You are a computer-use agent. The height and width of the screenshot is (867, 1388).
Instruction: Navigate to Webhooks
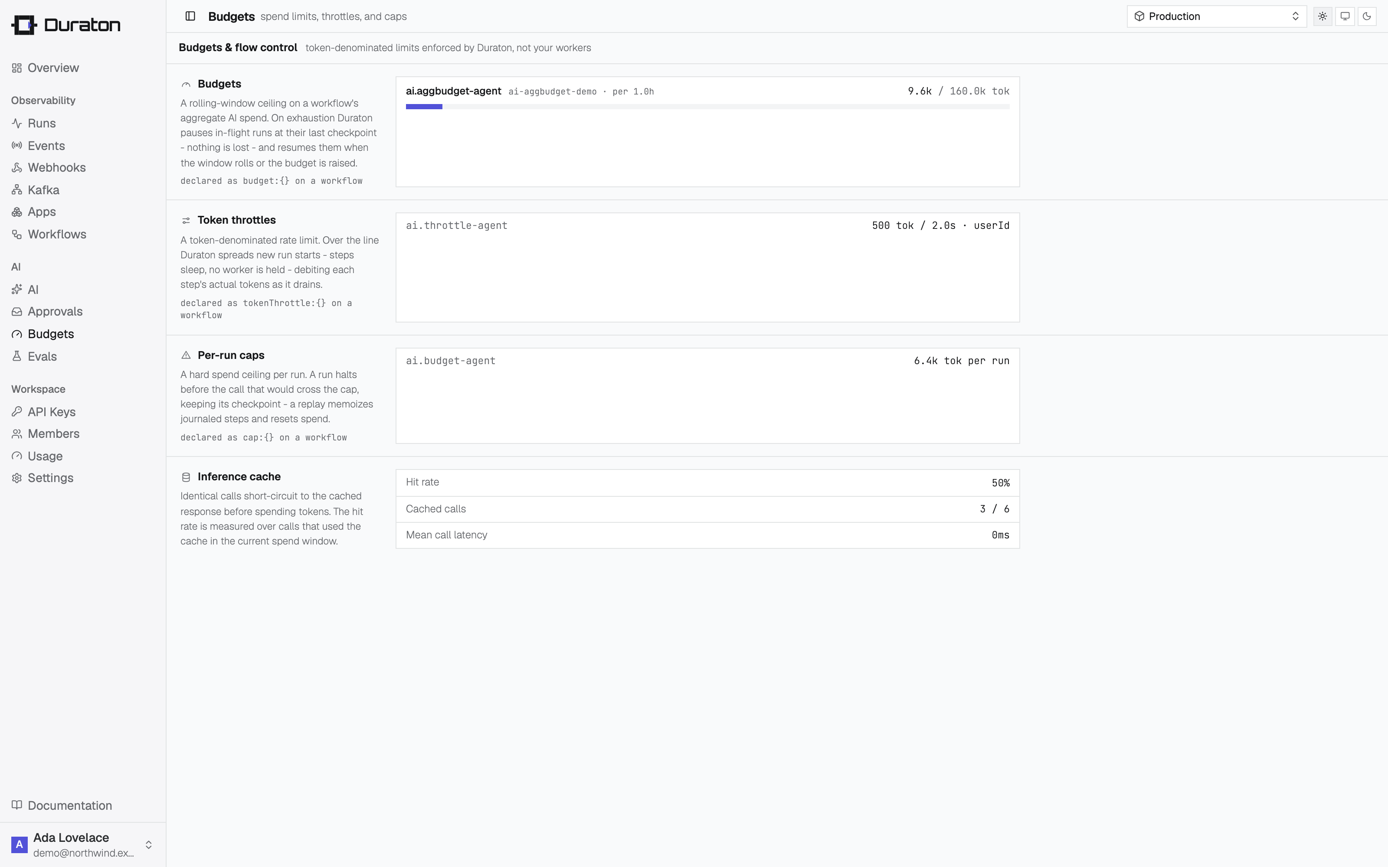[x=57, y=168]
